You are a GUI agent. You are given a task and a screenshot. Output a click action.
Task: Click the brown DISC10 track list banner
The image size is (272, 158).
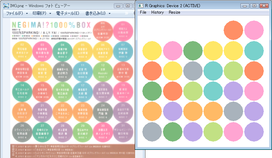pos(72,151)
